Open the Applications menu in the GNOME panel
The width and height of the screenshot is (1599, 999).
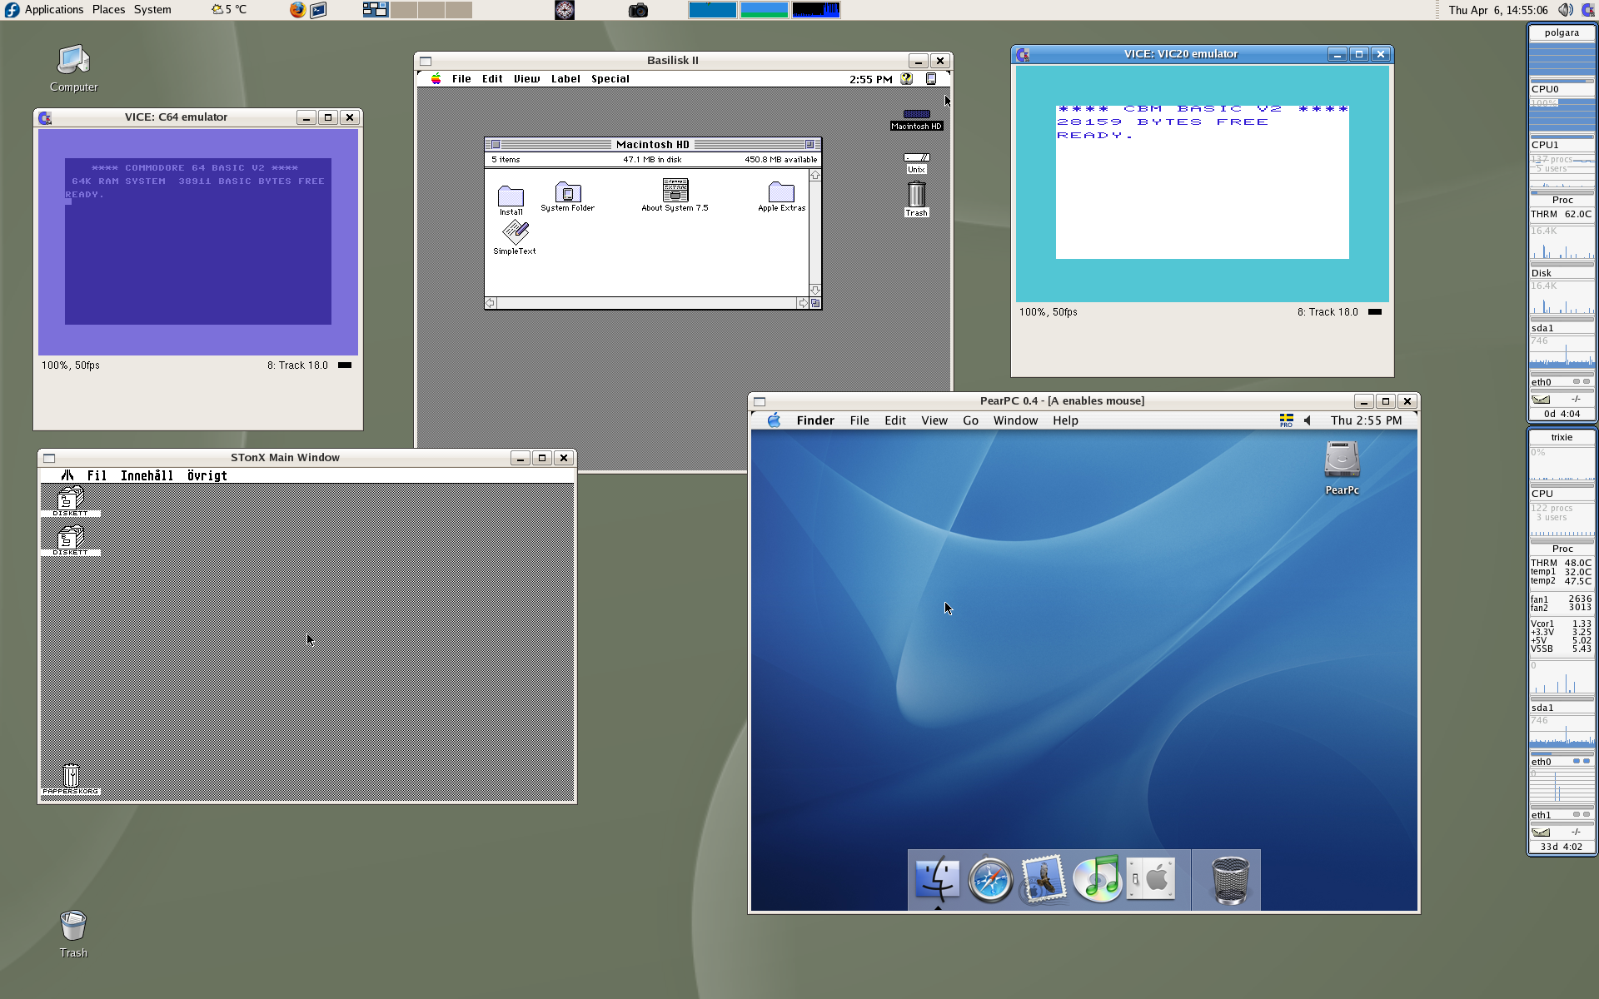(54, 10)
